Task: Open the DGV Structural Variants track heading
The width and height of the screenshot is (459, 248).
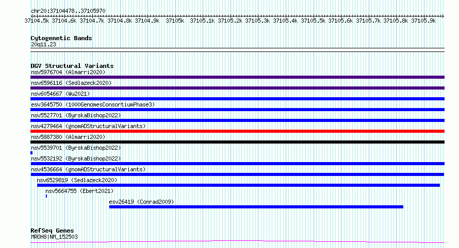Action: (72, 66)
